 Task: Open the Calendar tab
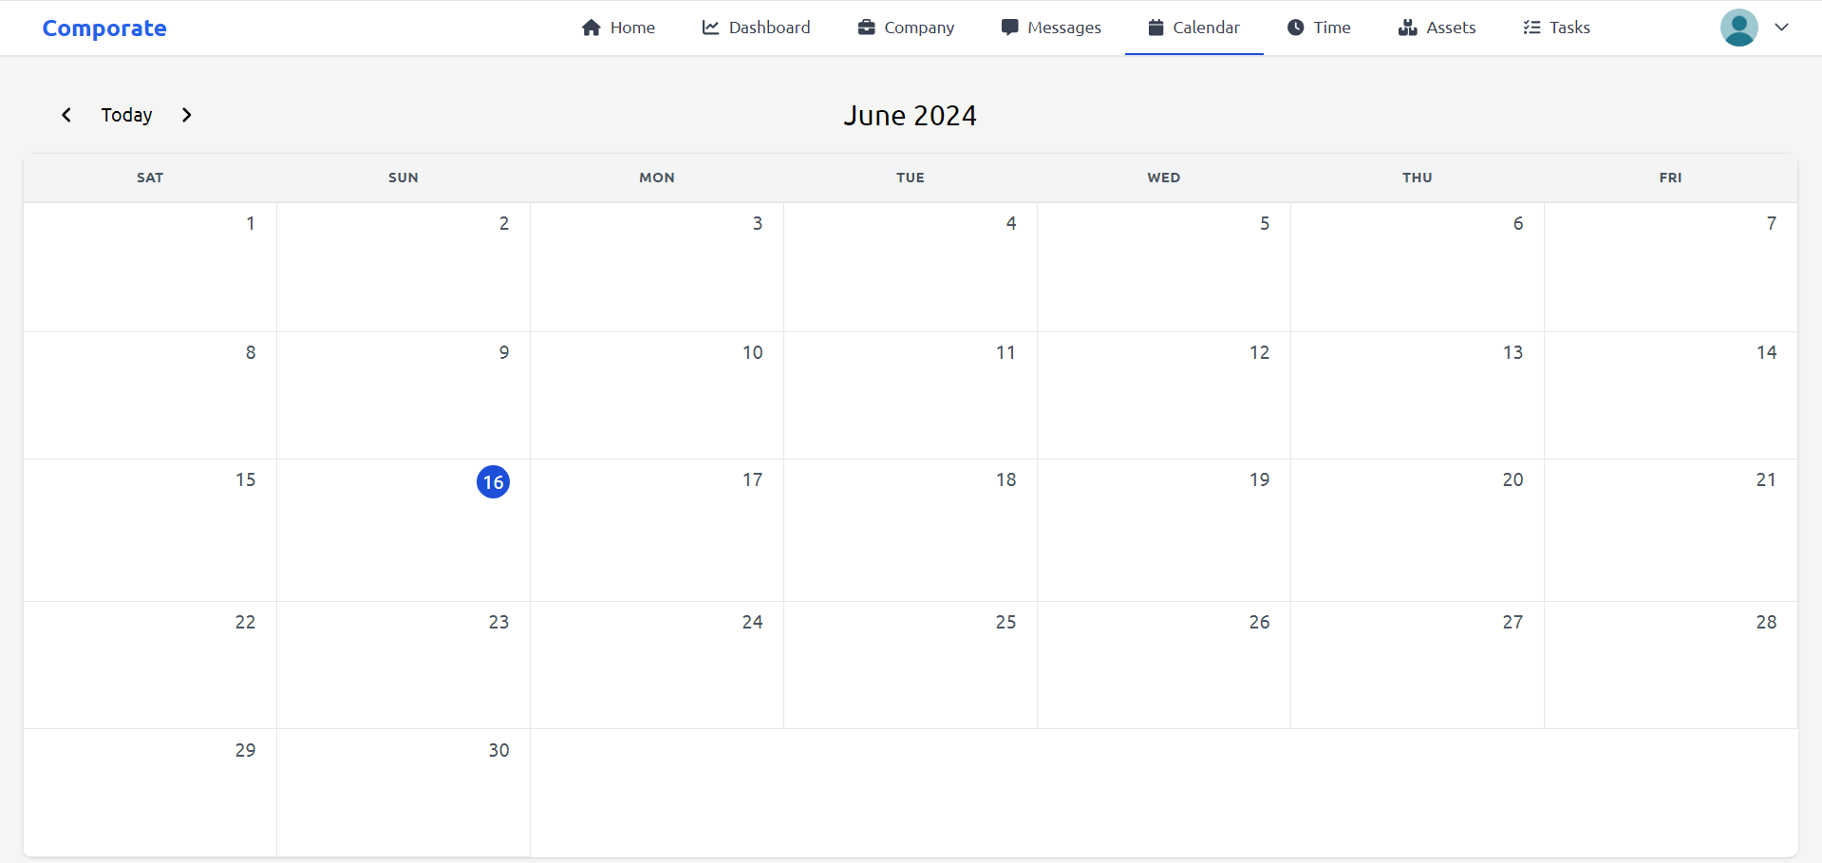1193,28
